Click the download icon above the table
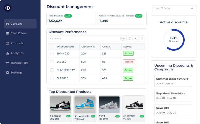The width and height of the screenshot is (200, 124). coord(135,38)
